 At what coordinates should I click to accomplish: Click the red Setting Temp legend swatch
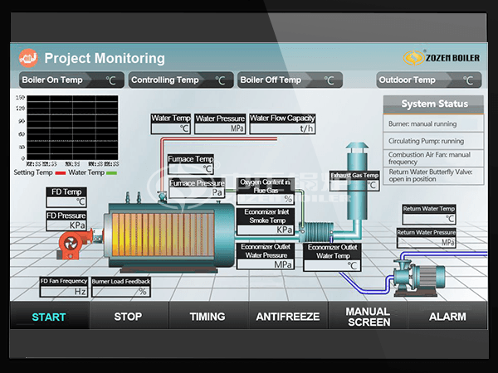tap(59, 172)
